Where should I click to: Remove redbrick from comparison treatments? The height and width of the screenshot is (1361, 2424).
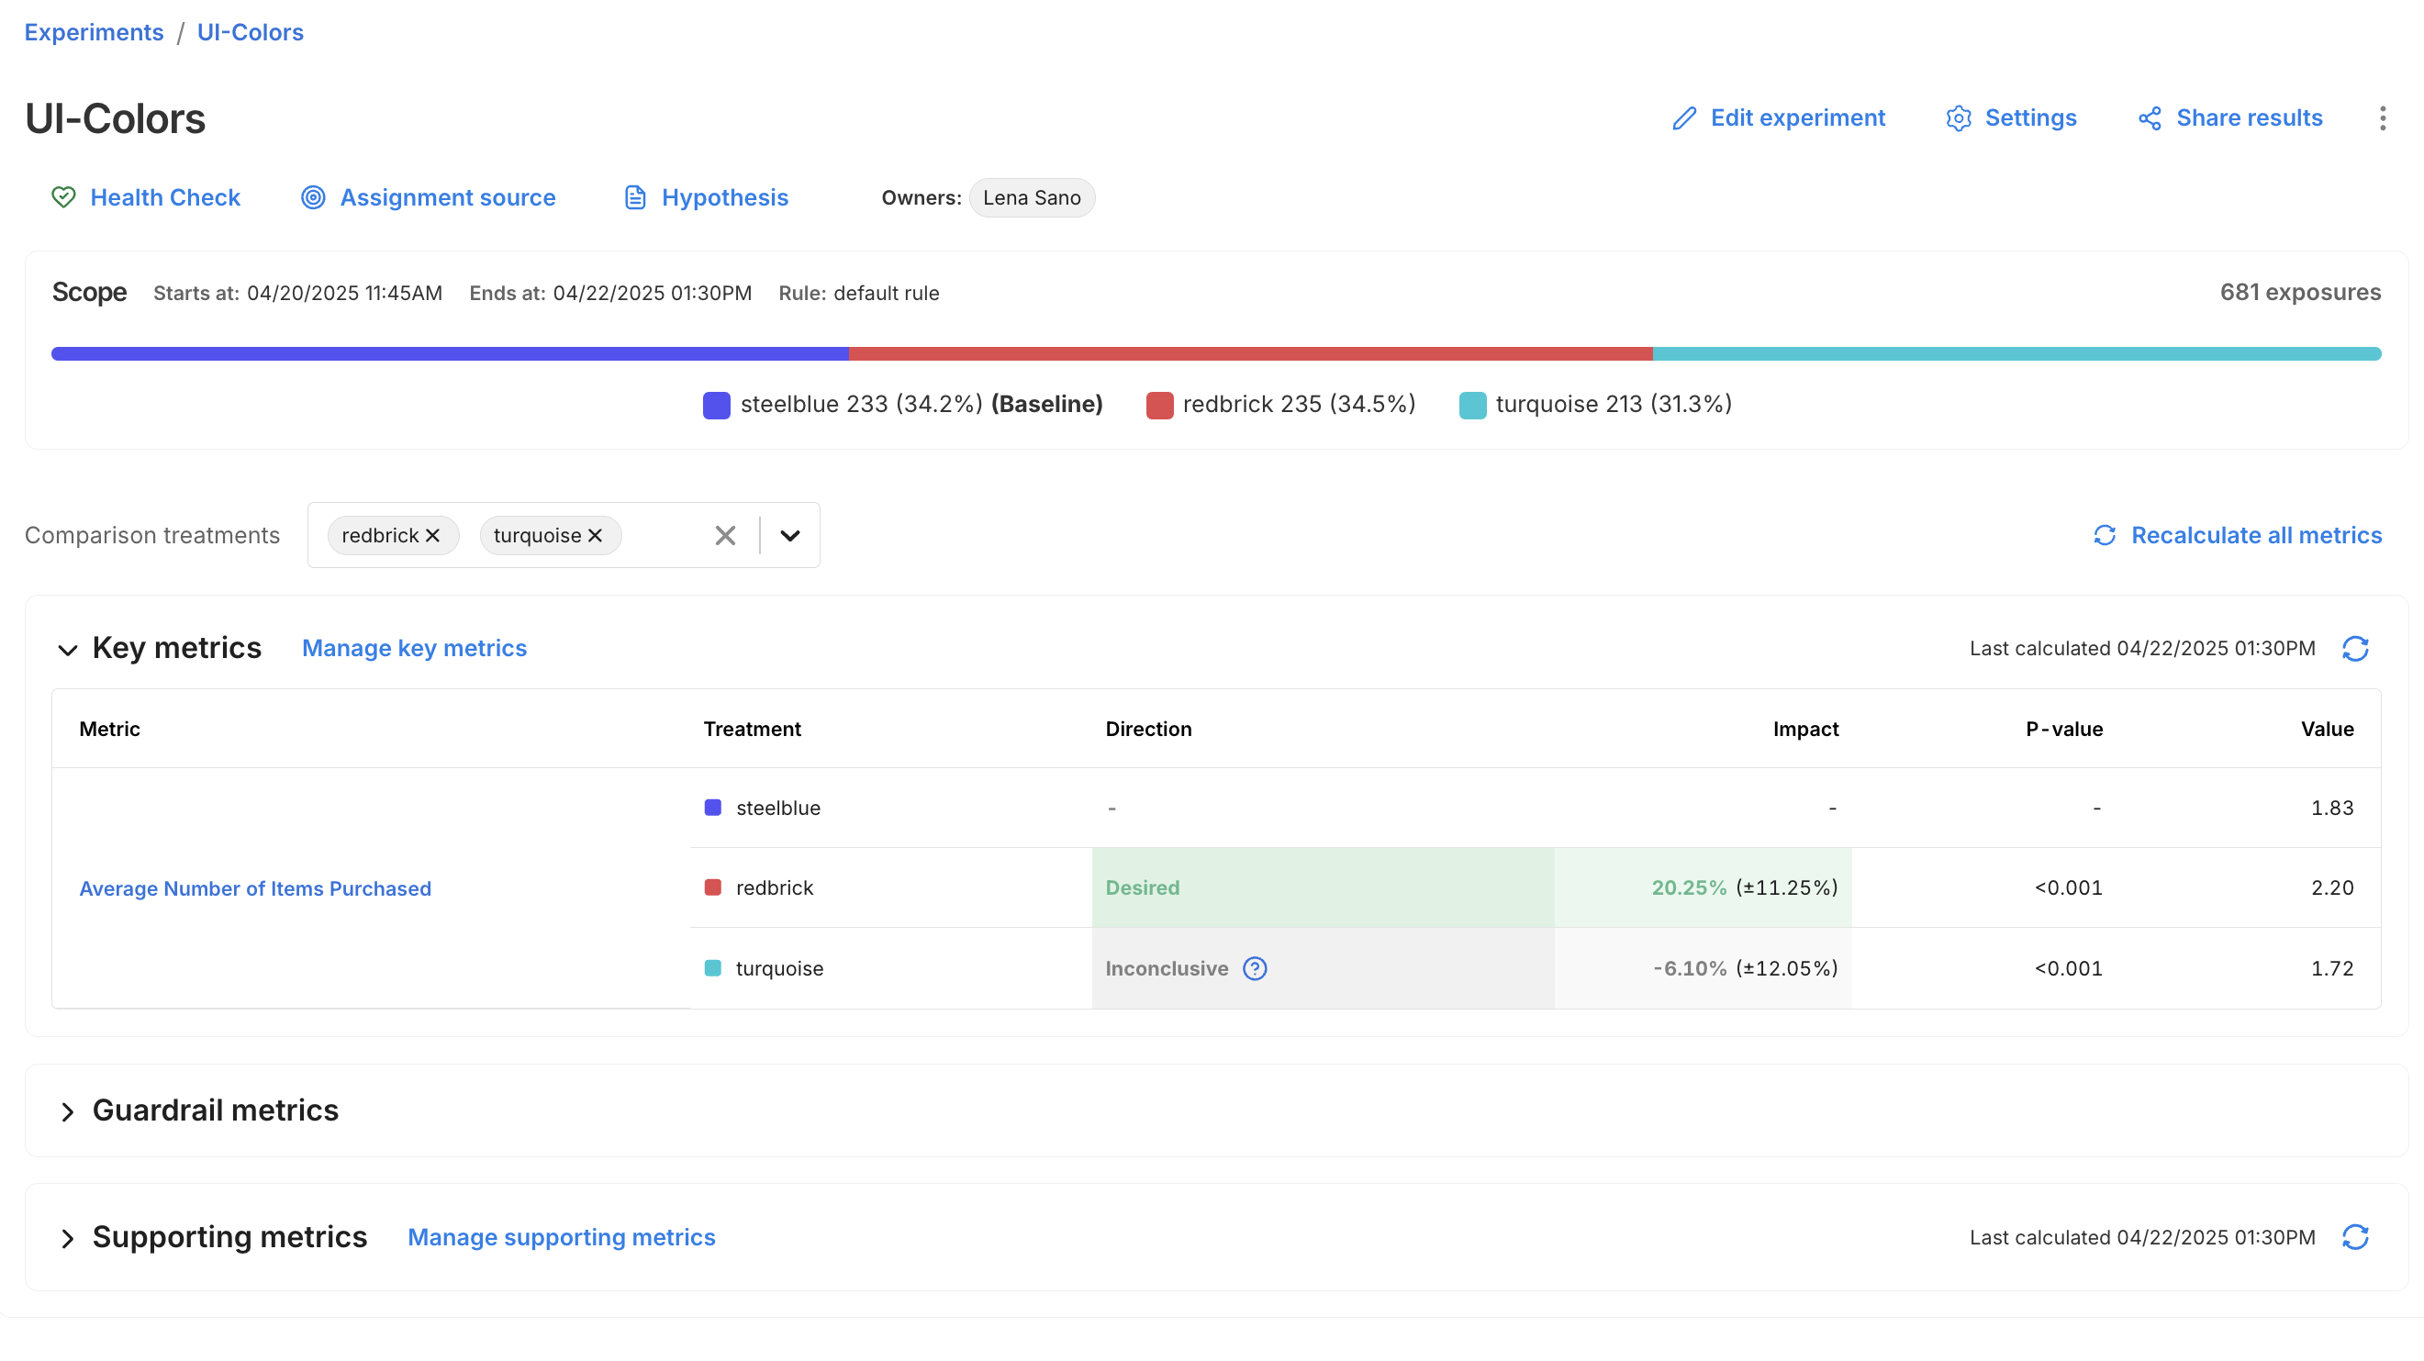(x=433, y=536)
